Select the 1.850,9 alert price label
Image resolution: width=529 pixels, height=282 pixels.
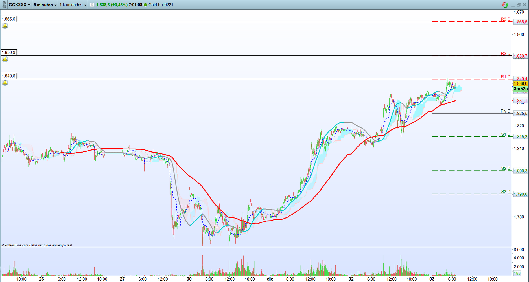pyautogui.click(x=9, y=52)
